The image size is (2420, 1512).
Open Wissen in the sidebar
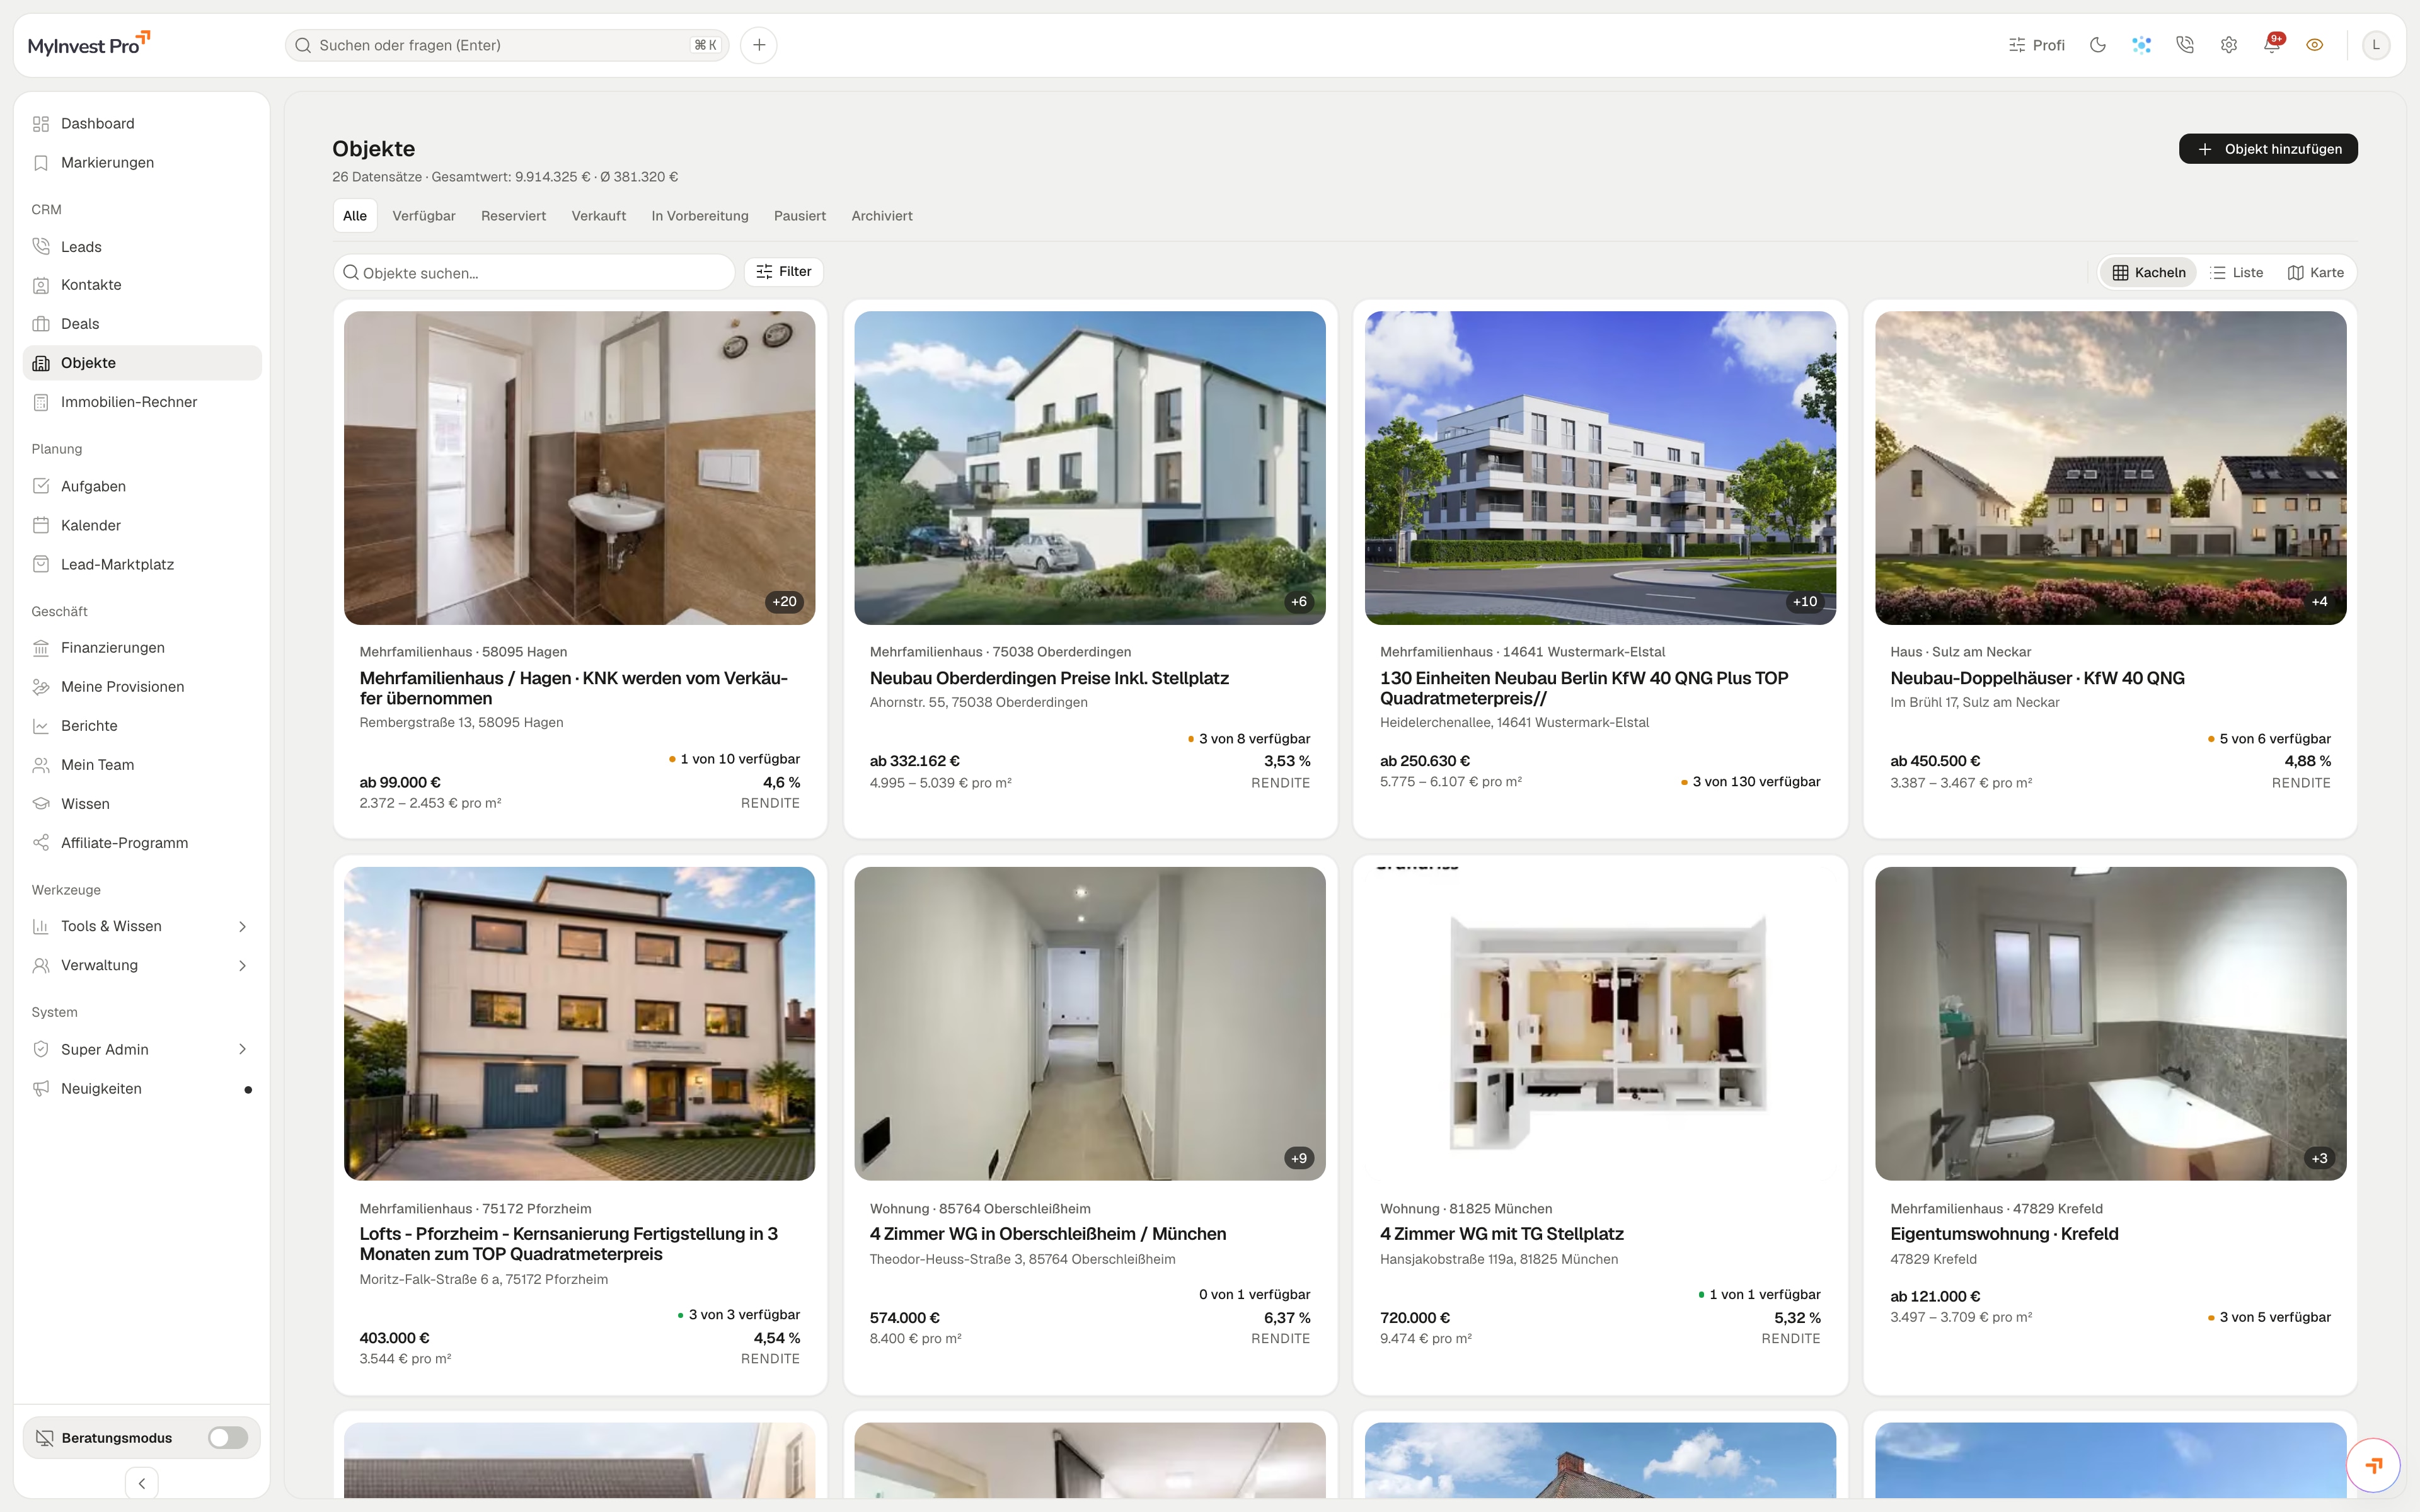click(142, 804)
